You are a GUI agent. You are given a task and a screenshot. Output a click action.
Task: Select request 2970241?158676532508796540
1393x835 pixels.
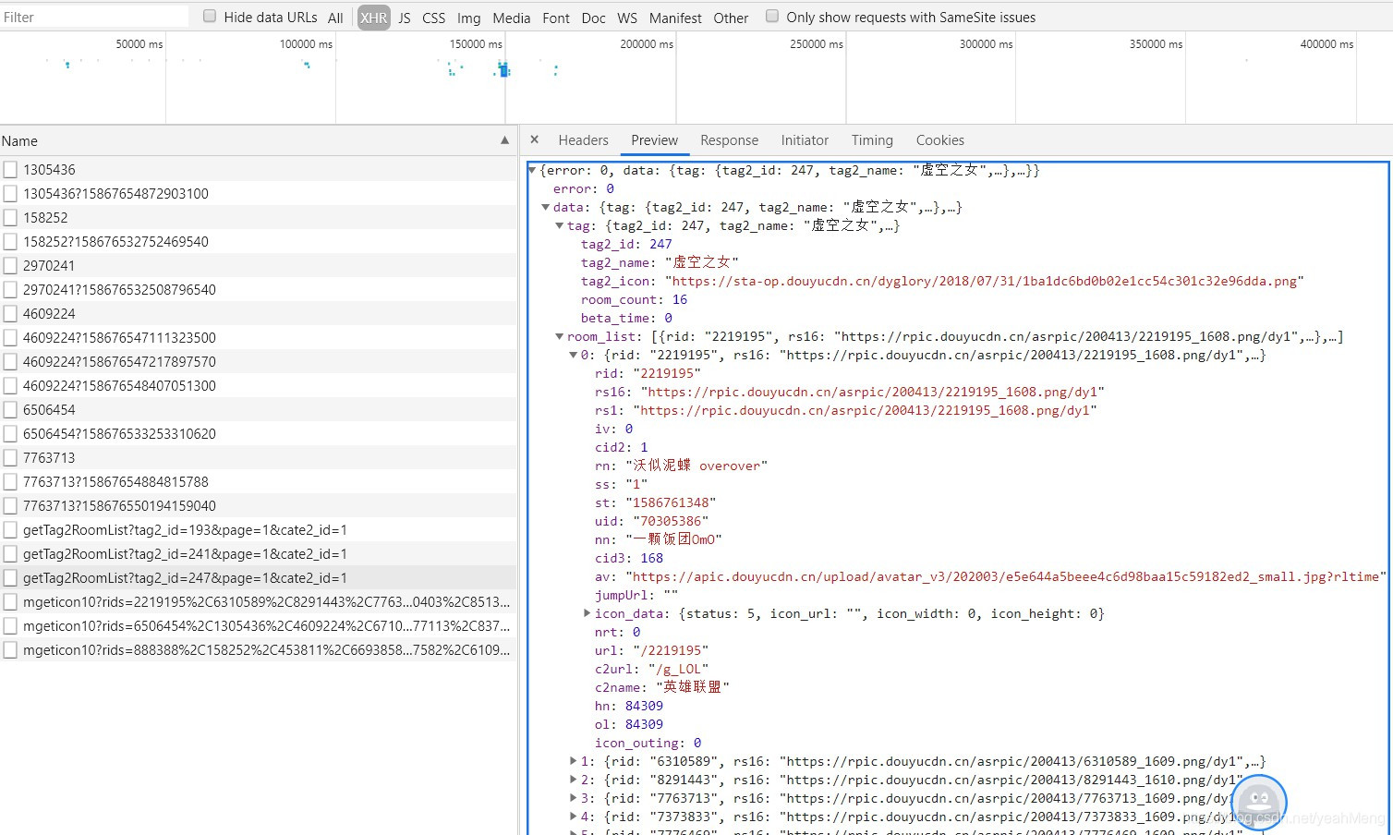259,290
